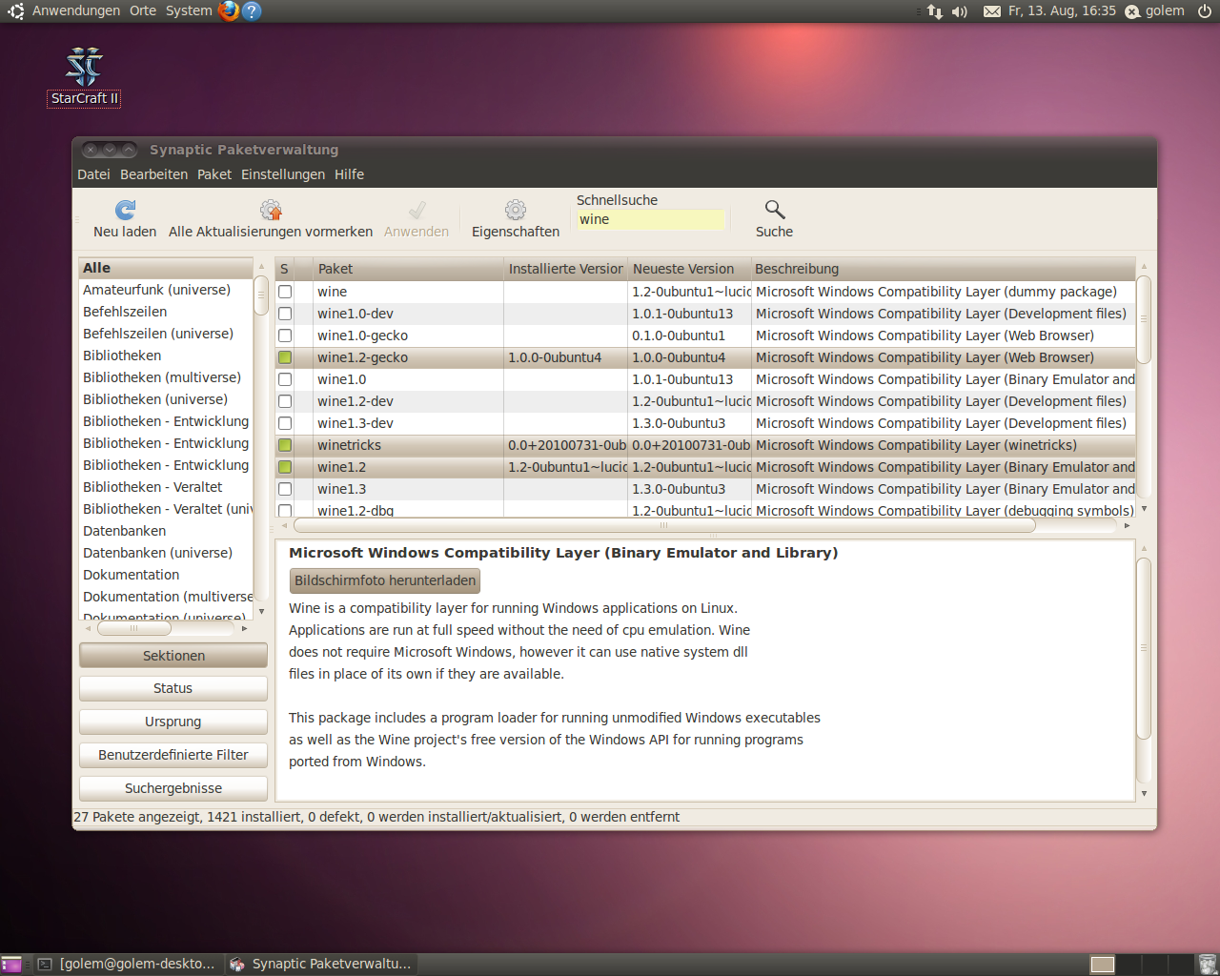Open the StarCraft II desktop icon
Viewport: 1220px width, 976px height.
84,76
